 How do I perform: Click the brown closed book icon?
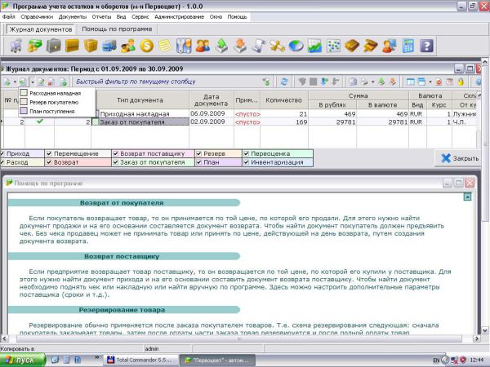tap(352, 46)
